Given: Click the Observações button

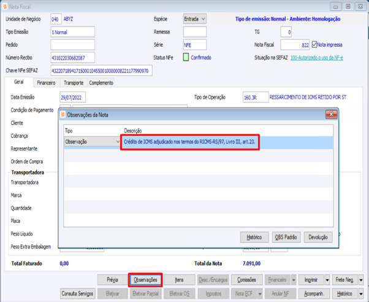Looking at the screenshot, I should pyautogui.click(x=145, y=280).
